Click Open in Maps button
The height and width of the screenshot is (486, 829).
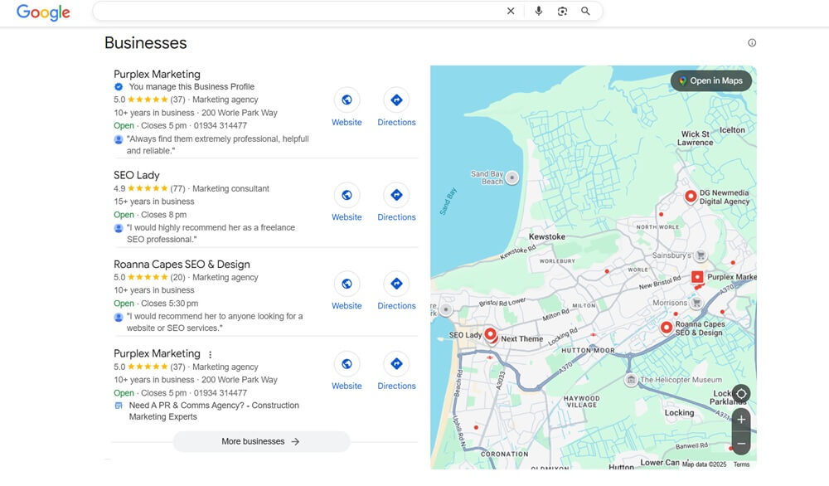(711, 81)
